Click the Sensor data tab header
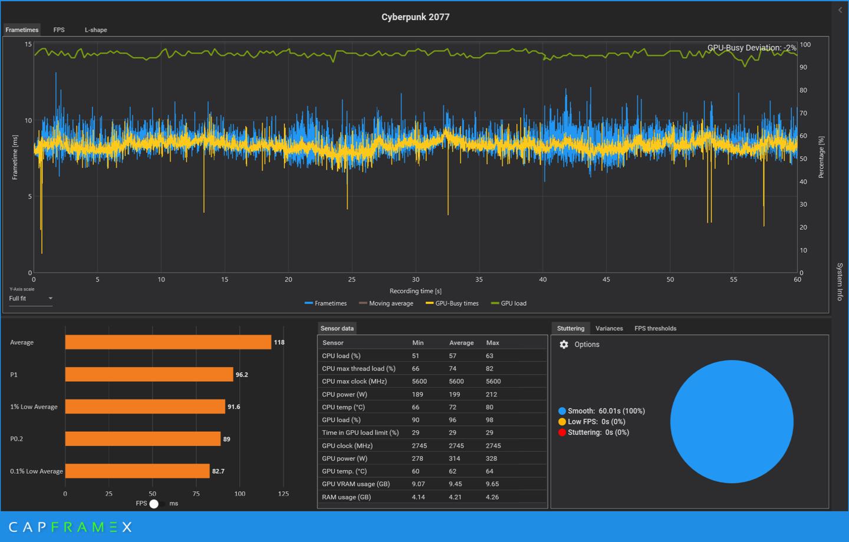 [337, 328]
